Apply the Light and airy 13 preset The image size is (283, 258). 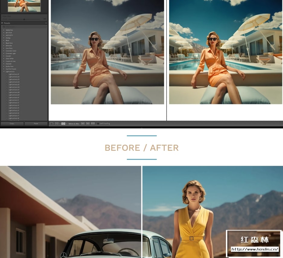pyautogui.click(x=14, y=105)
